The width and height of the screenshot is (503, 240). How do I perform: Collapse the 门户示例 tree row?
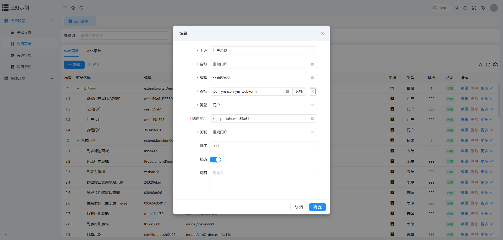point(78,89)
